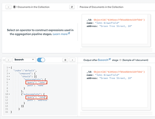Select "John Brownfield" name in collection preview
155x119 pixels.
107,23
